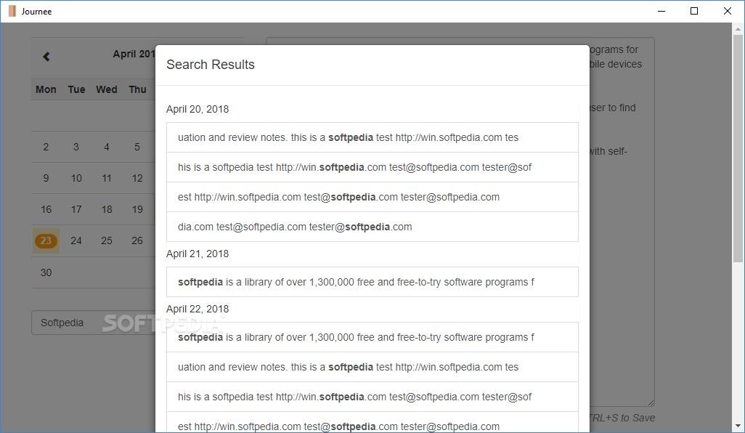Click the Tue column header
This screenshot has height=433, width=745.
click(x=76, y=89)
